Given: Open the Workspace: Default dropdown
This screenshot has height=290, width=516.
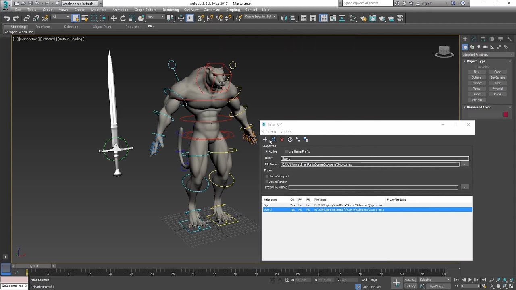Looking at the screenshot, I should [x=79, y=4].
